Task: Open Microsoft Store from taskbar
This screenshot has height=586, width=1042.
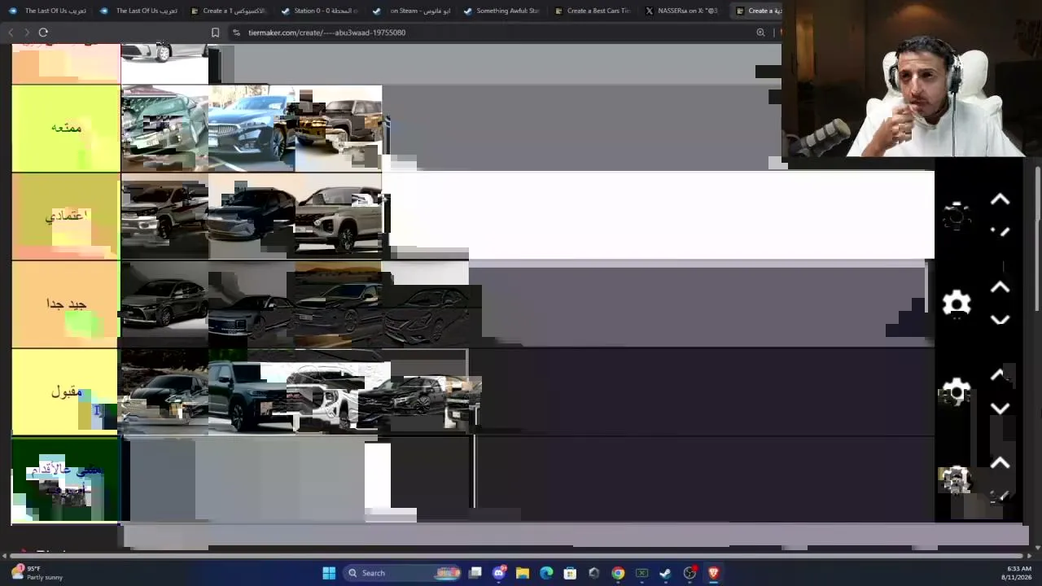Action: coord(570,573)
